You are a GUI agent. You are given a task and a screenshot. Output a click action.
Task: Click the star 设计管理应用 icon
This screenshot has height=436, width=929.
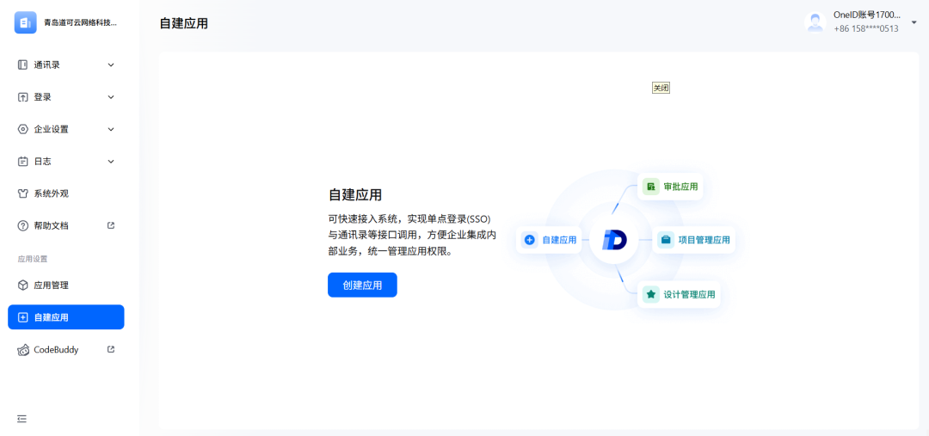[x=651, y=294]
